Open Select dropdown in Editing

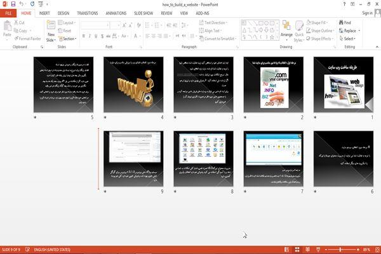click(347, 39)
